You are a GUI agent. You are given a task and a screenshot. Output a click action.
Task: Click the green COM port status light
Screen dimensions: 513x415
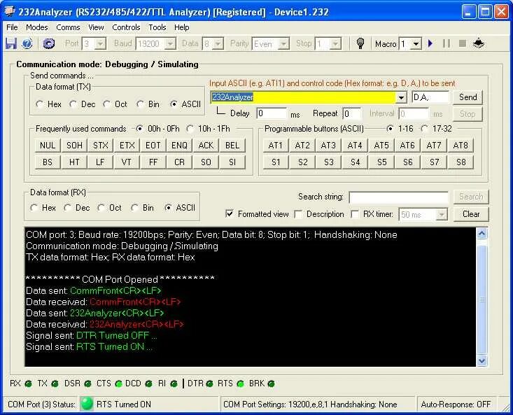tap(87, 404)
